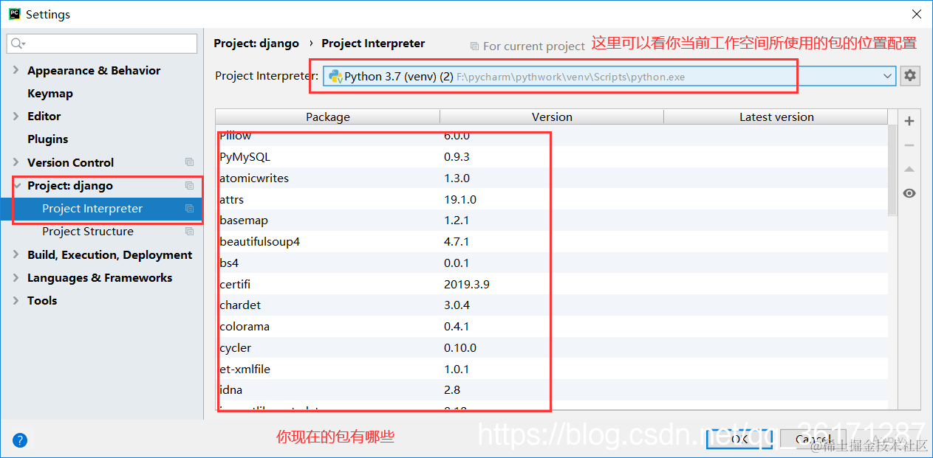Select the PyMySQL package row

(x=552, y=157)
